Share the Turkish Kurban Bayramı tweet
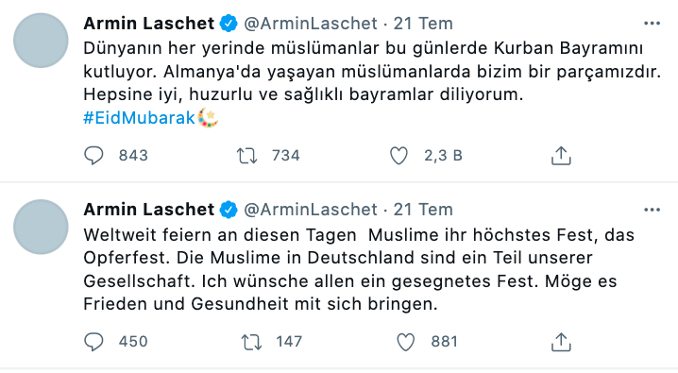This screenshot has height=373, width=678. [x=561, y=156]
